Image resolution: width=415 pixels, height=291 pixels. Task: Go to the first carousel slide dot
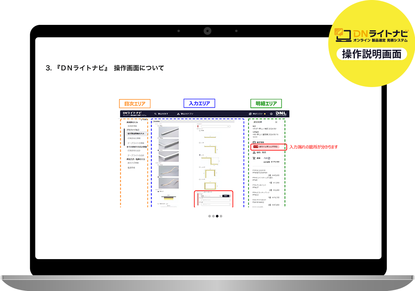[x=210, y=216]
